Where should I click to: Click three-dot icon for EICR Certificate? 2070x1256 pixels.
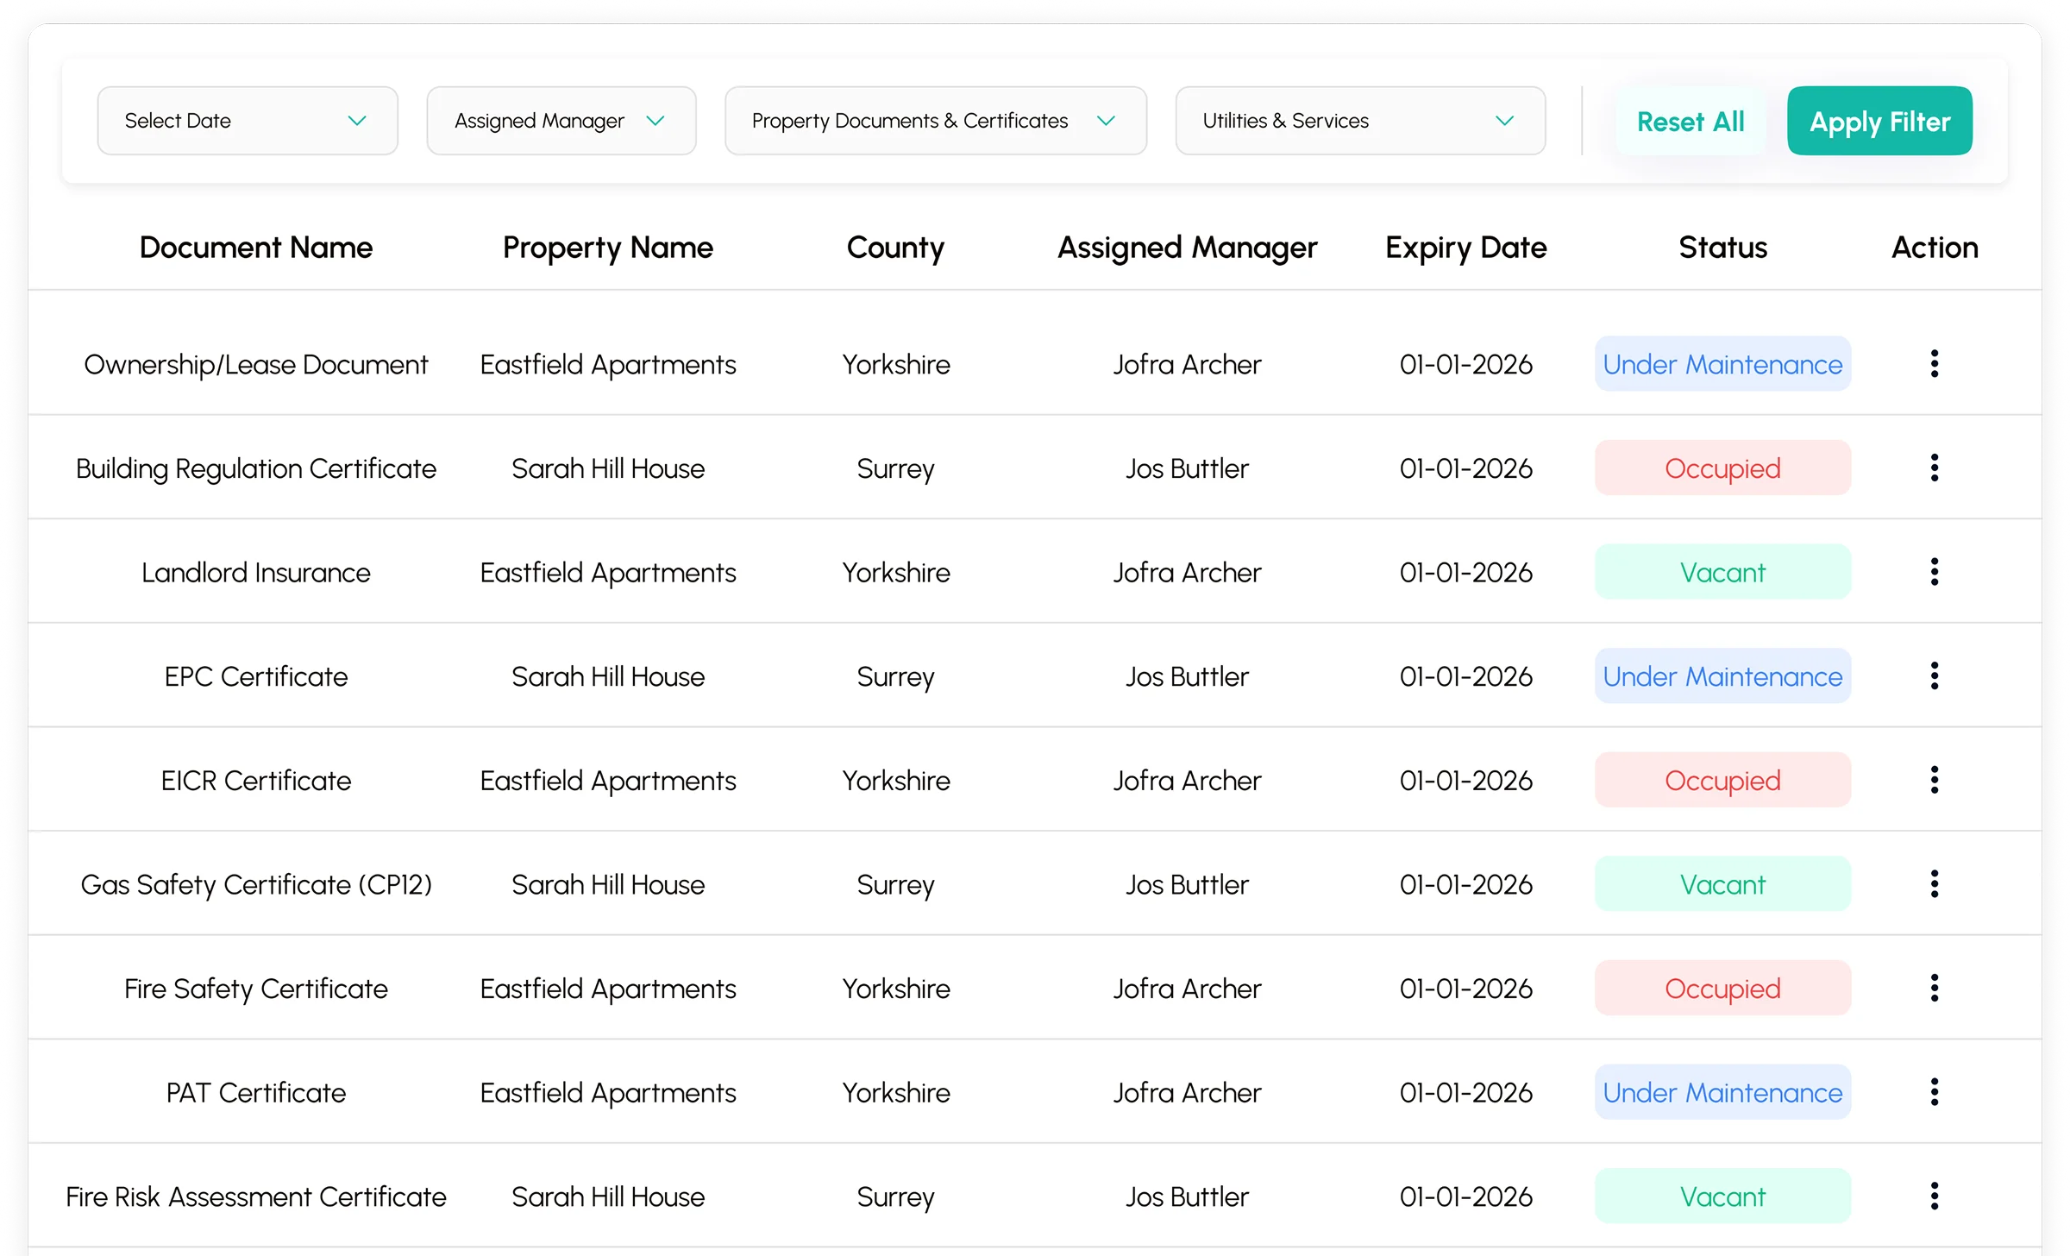[x=1934, y=780]
